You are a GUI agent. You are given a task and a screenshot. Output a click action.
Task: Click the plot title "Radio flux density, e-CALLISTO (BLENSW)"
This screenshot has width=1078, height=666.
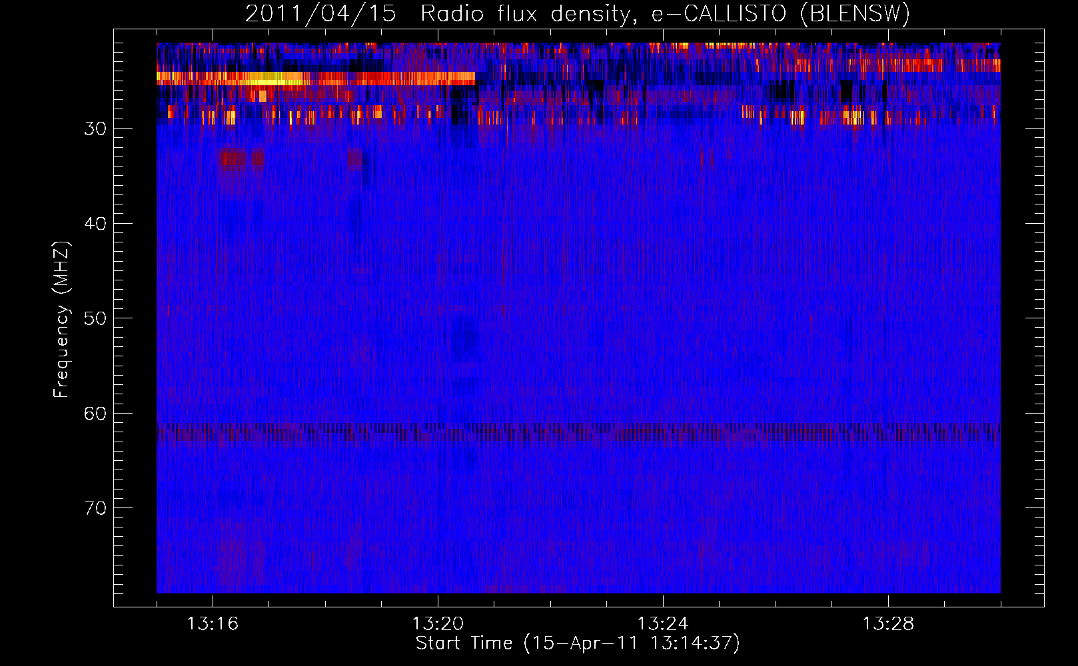(x=665, y=14)
